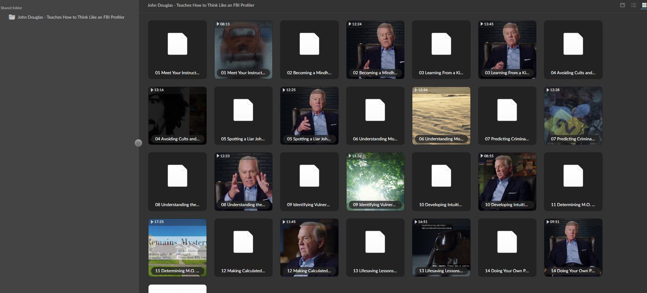
Task: Play the 13:45 Learning From a Killer video
Action: tap(507, 50)
